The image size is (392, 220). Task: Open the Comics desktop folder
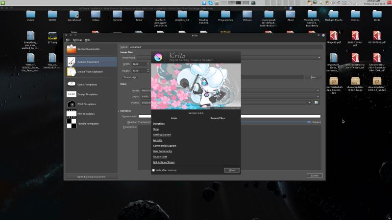(x=355, y=16)
